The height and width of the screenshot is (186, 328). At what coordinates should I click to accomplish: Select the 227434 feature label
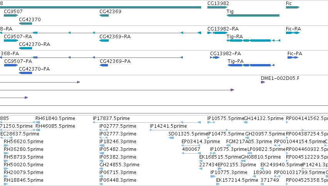pos(209,165)
